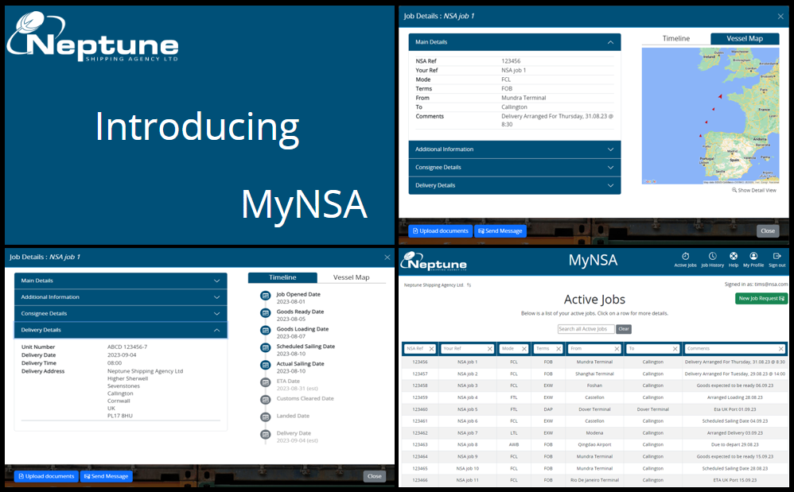Expand Consignee Details in Timeline dialog
Screen dimensions: 794x492
click(120, 313)
